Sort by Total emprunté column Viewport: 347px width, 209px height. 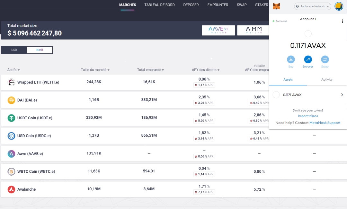[x=150, y=70]
